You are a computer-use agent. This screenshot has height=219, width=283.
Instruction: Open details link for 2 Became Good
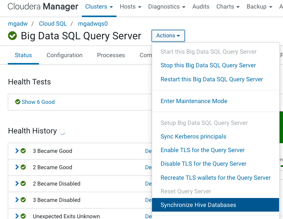click(149, 167)
